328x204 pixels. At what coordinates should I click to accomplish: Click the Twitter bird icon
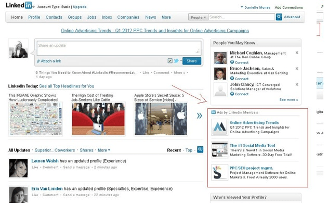(176, 61)
